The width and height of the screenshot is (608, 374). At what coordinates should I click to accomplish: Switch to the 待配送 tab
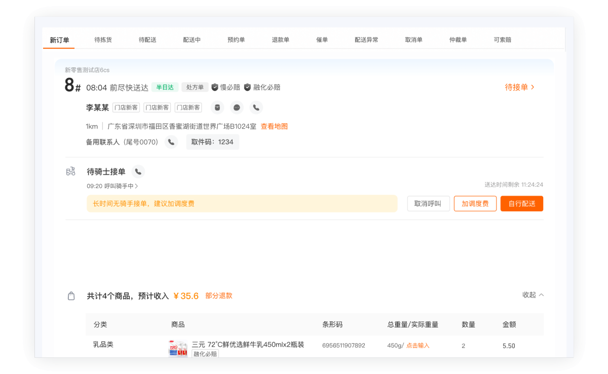coord(147,38)
